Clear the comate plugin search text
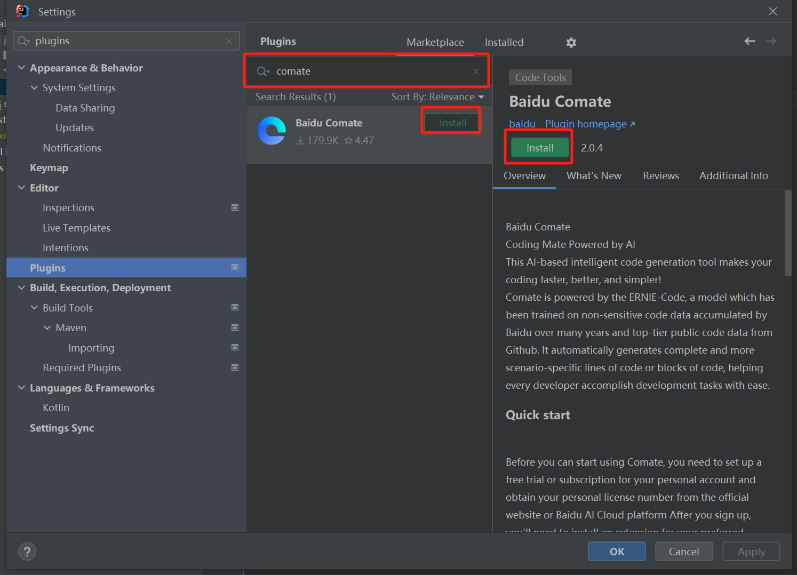 click(x=476, y=71)
